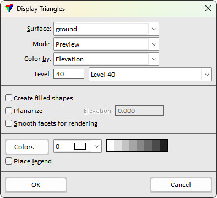This screenshot has width=217, height=198.
Task: Open the Mode dropdown showing Preview
Action: tap(106, 44)
